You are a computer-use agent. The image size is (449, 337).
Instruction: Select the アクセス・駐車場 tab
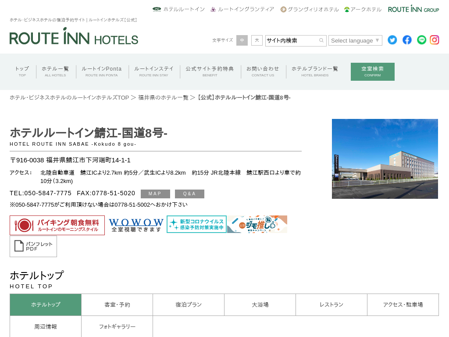pyautogui.click(x=403, y=305)
